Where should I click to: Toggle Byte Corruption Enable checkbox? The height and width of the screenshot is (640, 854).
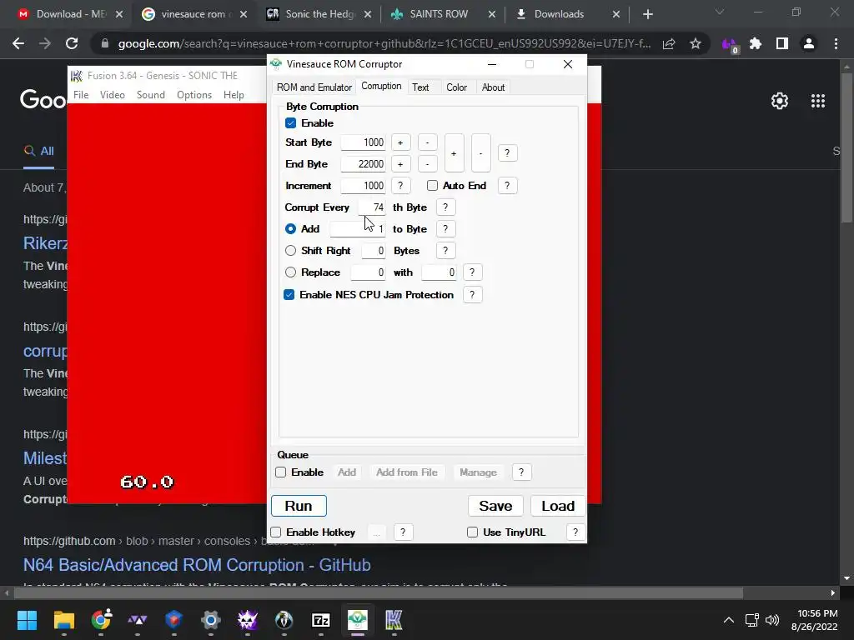point(291,123)
